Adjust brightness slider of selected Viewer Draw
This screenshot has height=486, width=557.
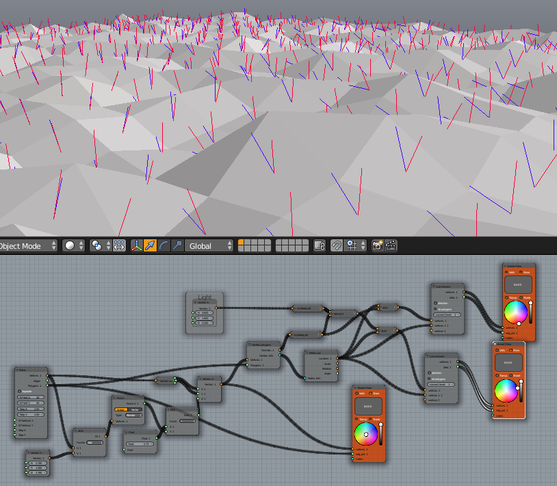point(521,390)
